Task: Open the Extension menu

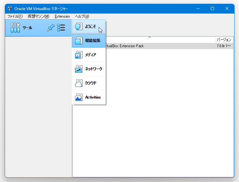Action: click(x=62, y=16)
